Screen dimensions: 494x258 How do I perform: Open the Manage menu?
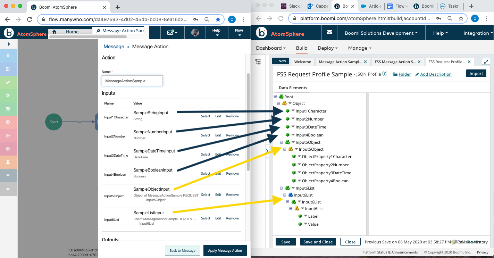pyautogui.click(x=360, y=48)
